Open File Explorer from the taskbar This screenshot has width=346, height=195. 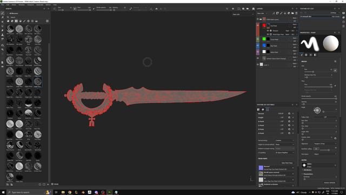63,192
